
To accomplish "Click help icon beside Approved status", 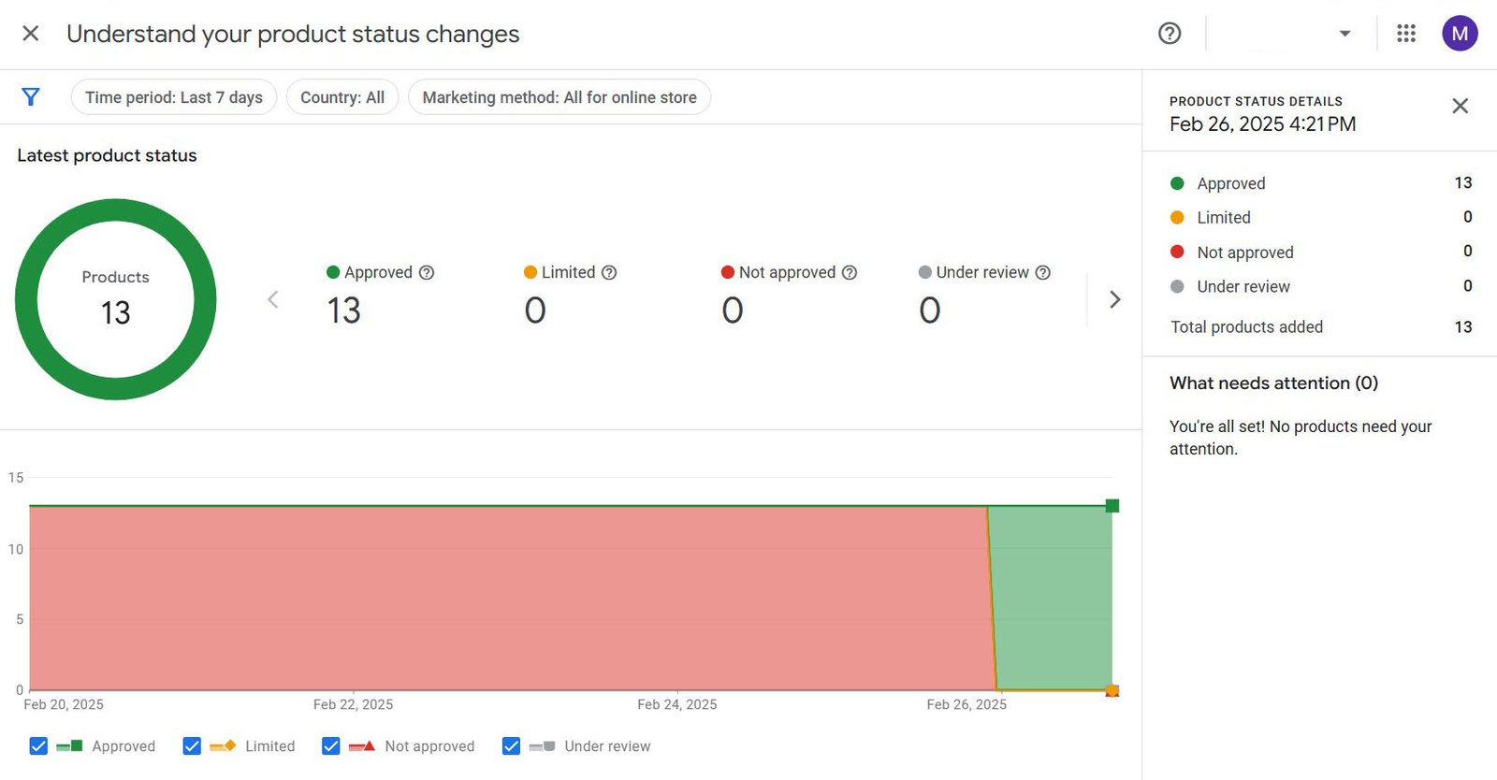I will [x=427, y=272].
